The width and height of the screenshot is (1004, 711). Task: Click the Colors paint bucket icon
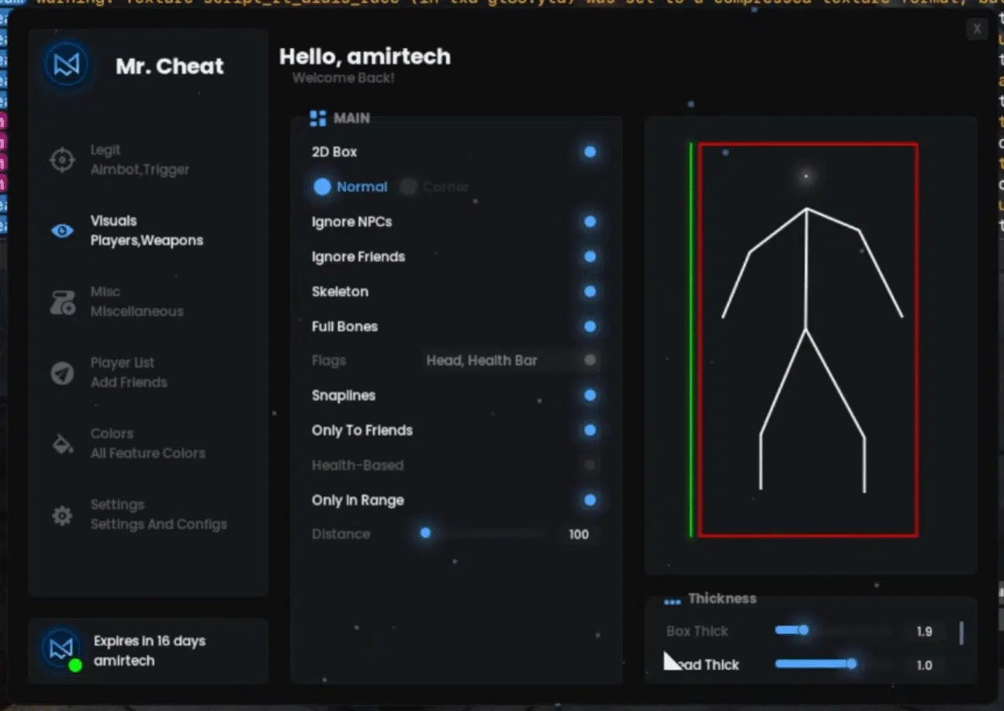(x=62, y=442)
